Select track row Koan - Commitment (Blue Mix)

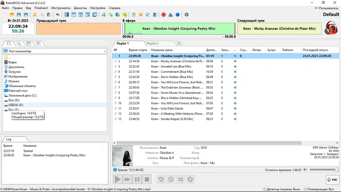coord(226,72)
